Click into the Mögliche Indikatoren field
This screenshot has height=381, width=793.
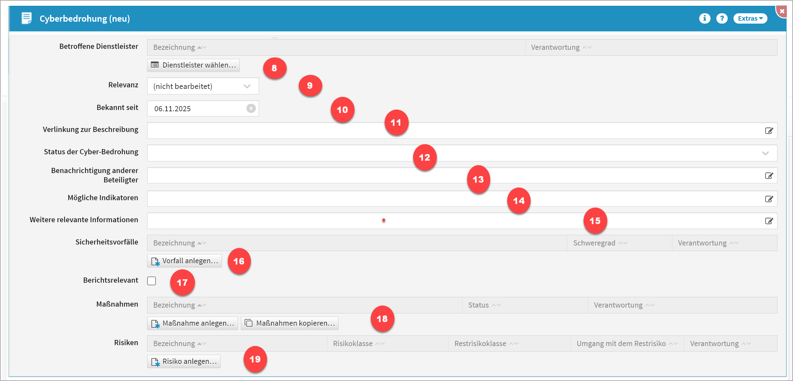(323, 199)
